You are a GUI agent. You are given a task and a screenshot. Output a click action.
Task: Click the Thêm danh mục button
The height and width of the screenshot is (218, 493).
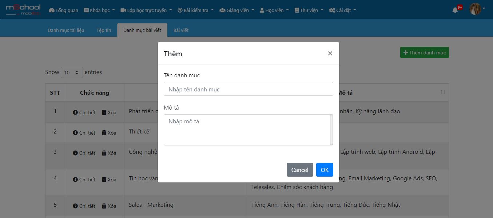point(425,53)
